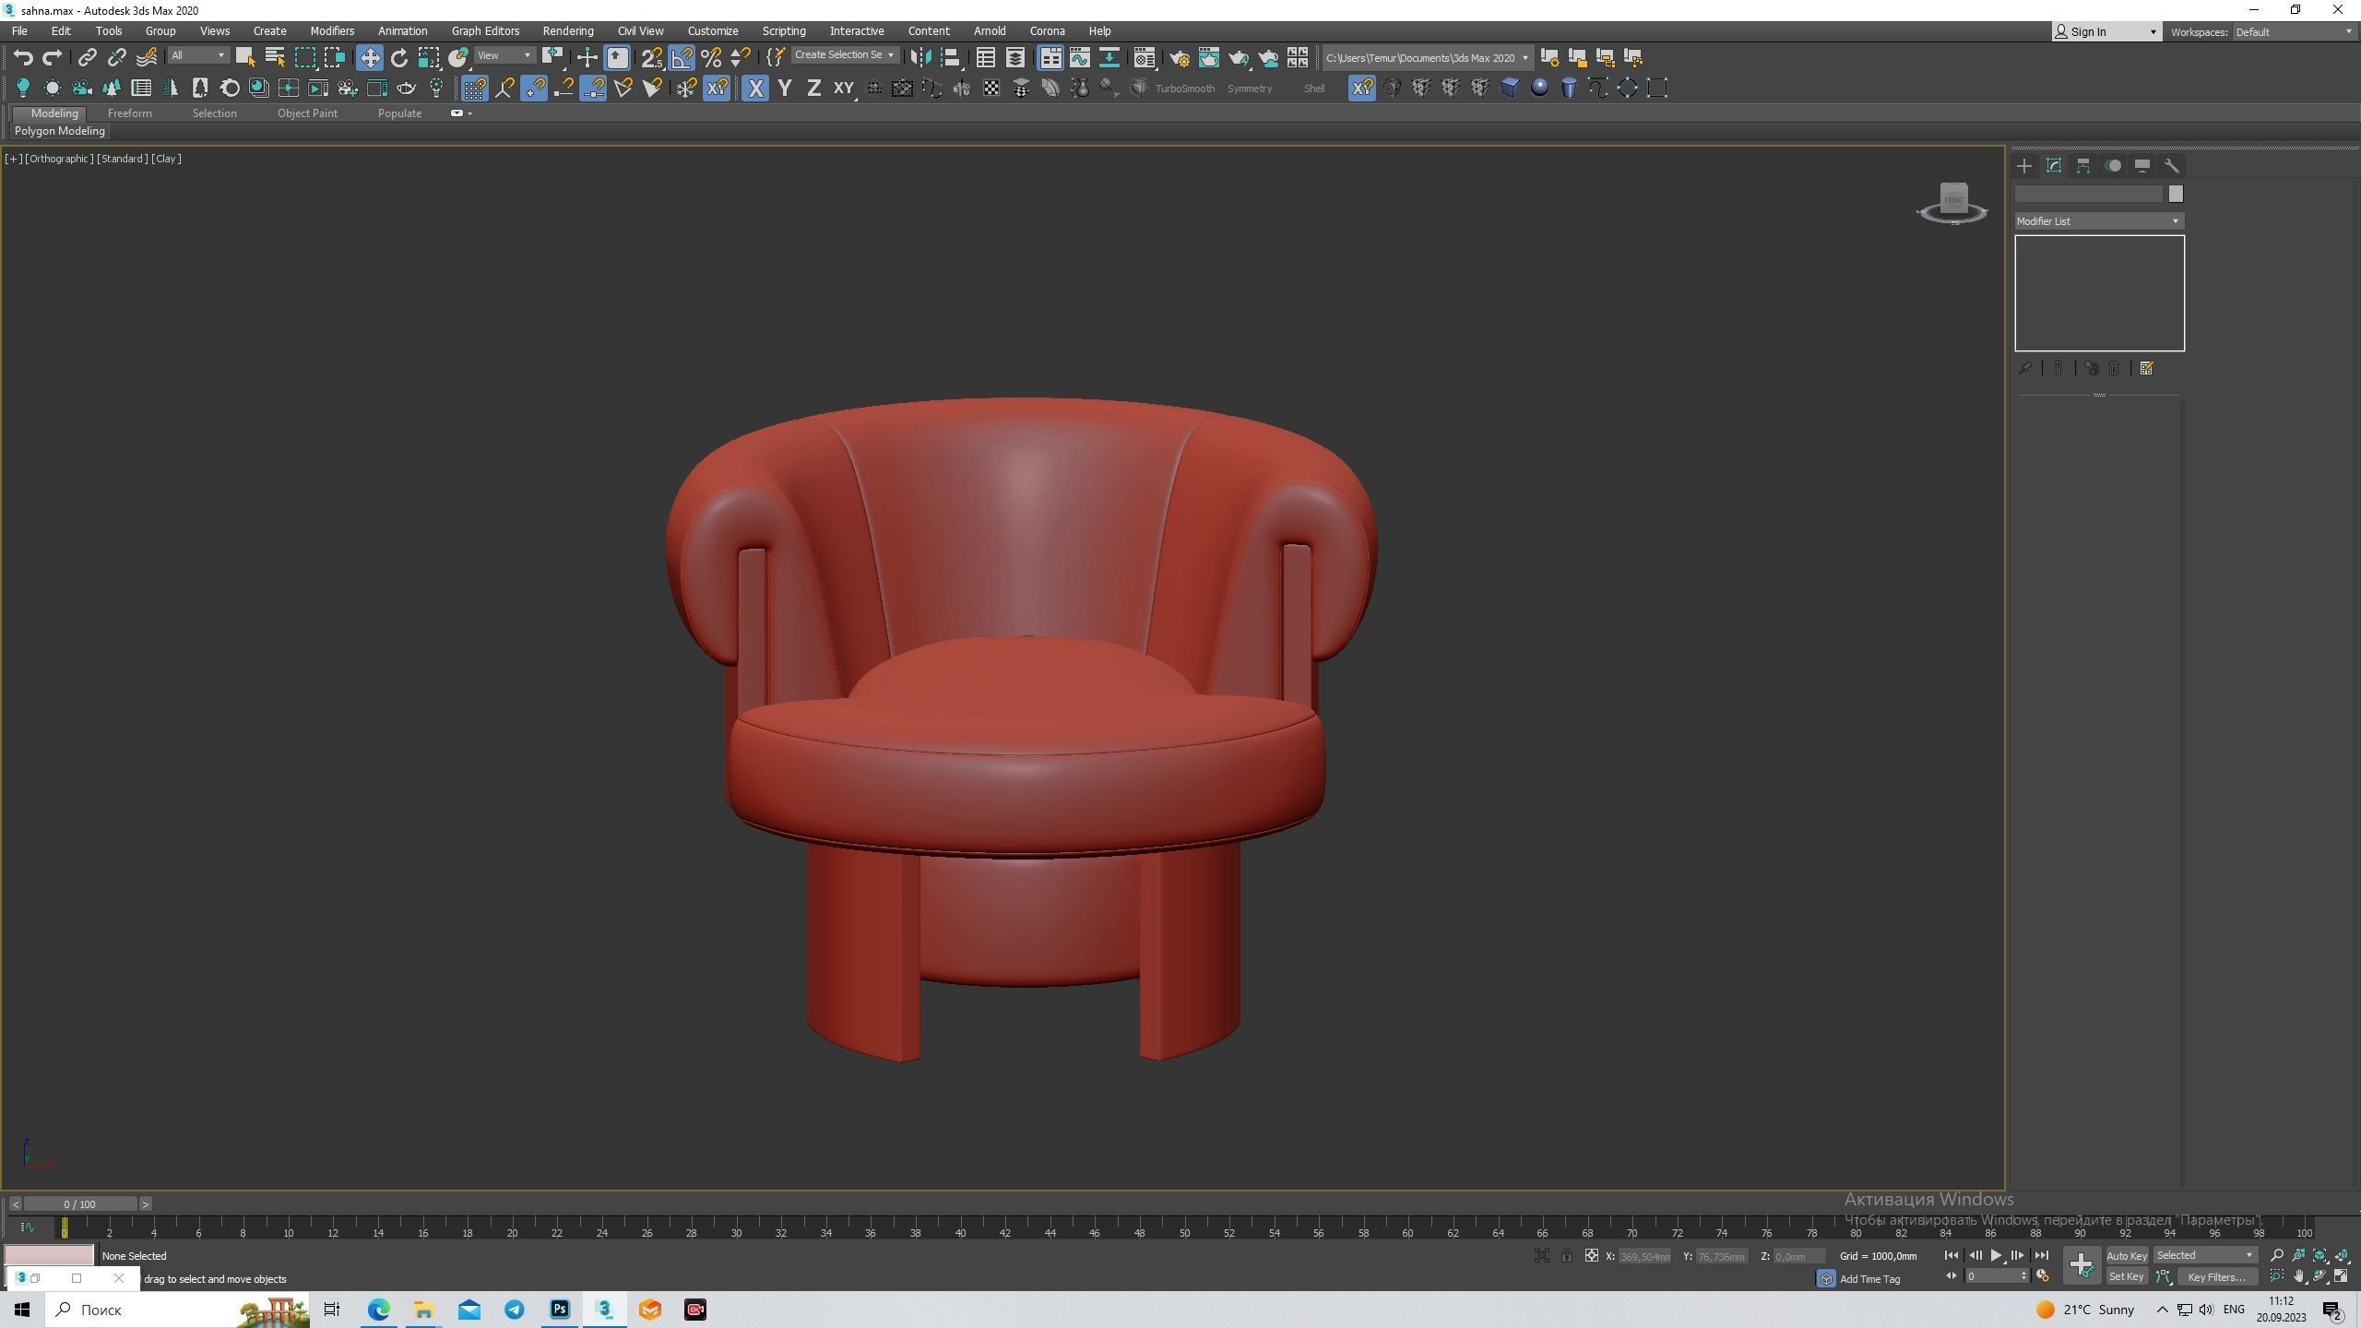Viewport: 2361px width, 1328px height.
Task: Click the Set Key button
Action: tap(2126, 1277)
